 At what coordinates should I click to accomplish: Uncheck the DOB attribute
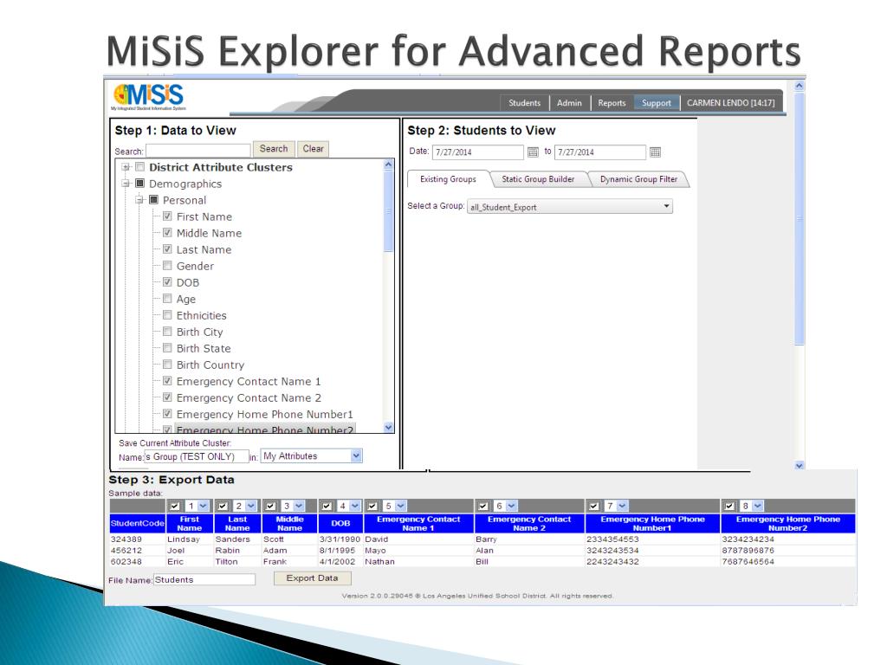tap(167, 281)
